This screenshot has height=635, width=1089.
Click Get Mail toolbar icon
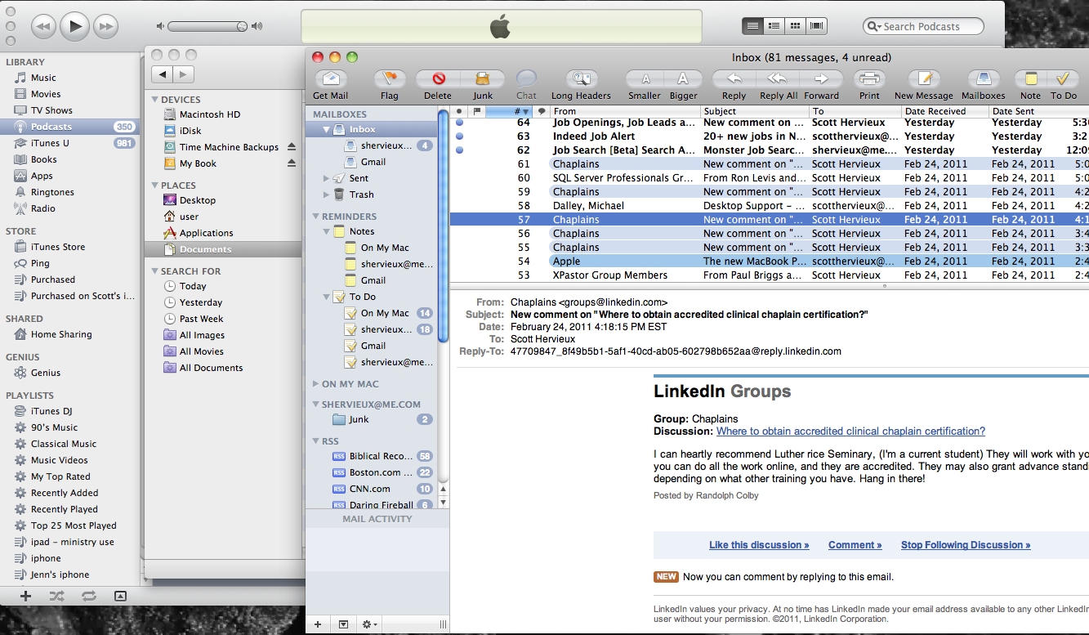pyautogui.click(x=331, y=79)
